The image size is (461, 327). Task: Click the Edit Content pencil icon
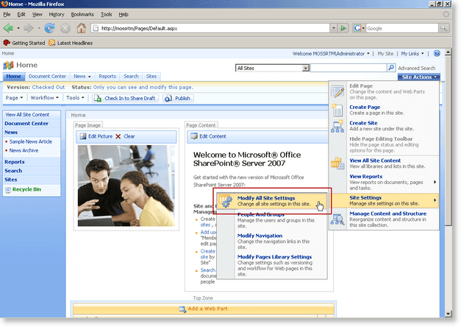point(194,136)
